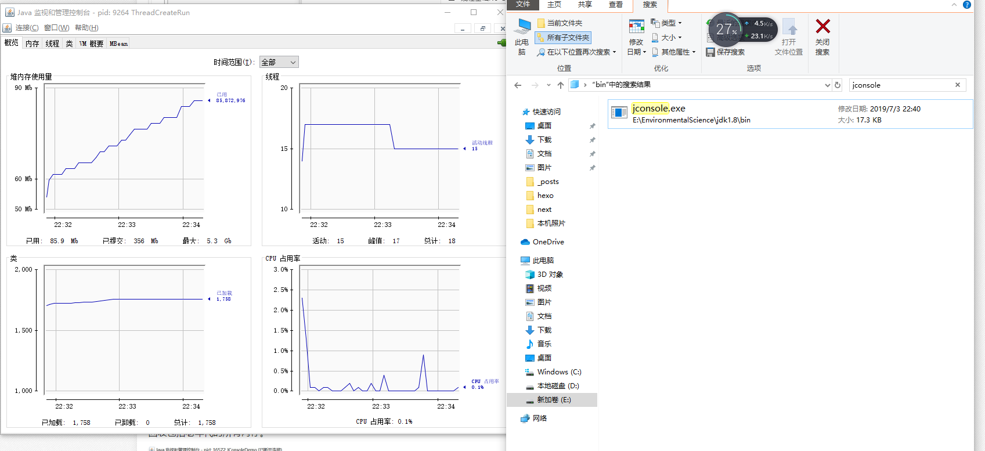This screenshot has height=451, width=985.
Task: Open JConsole 连接 menu
Action: click(x=27, y=28)
